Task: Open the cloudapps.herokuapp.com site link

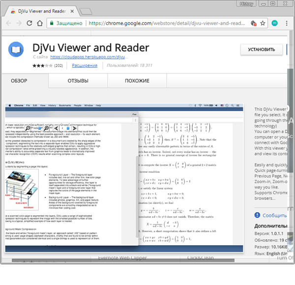Action: click(88, 57)
